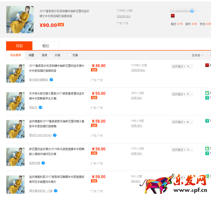Open the 3892条评论 link in header
211x198 pixels.
click(124, 16)
